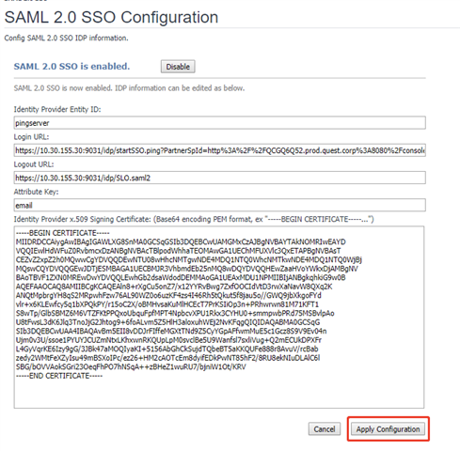The height and width of the screenshot is (451, 460).
Task: Click the SAML 2.0 SSO Configuration heading
Action: [111, 17]
